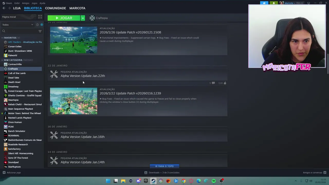
Task: Open the Ajuda menu
Action: coord(42,3)
